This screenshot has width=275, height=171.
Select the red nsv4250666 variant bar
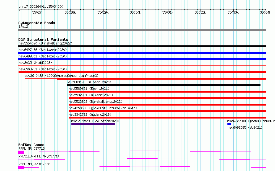point(168,111)
